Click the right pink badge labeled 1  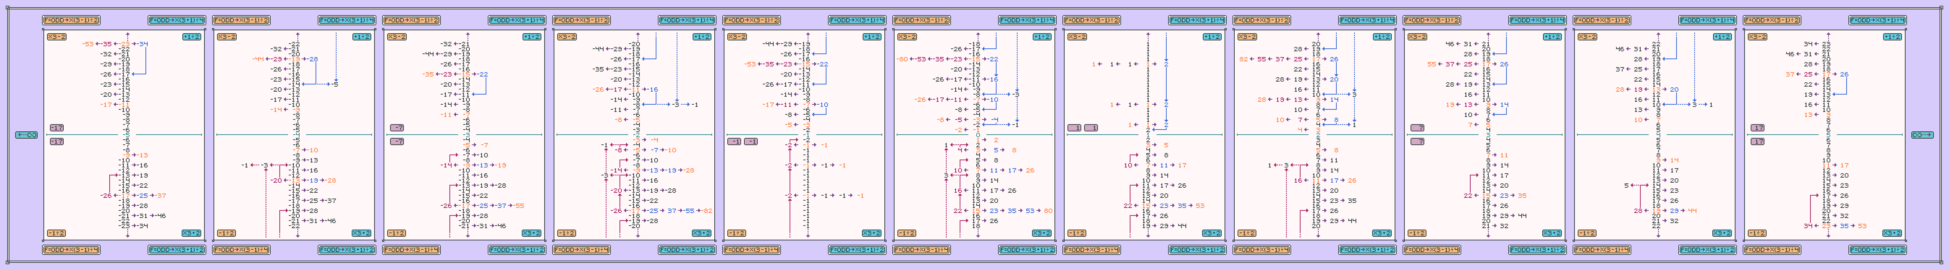pyautogui.click(x=1091, y=128)
